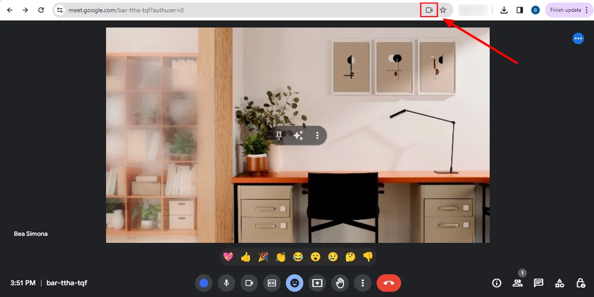Present your screen to the meeting
This screenshot has width=594, height=297.
317,283
